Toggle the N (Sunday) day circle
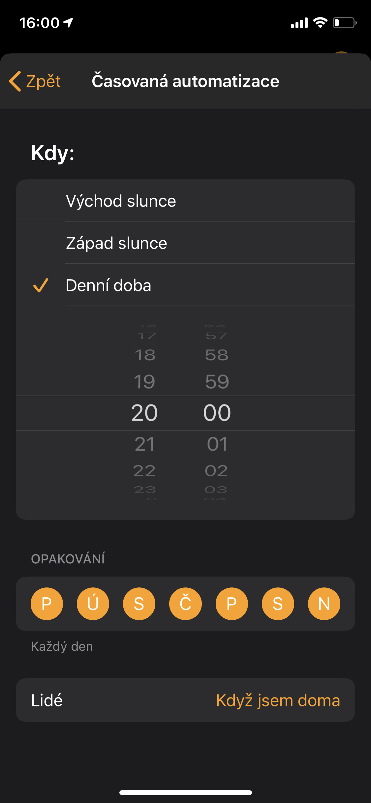Image resolution: width=371 pixels, height=803 pixels. pos(324,604)
